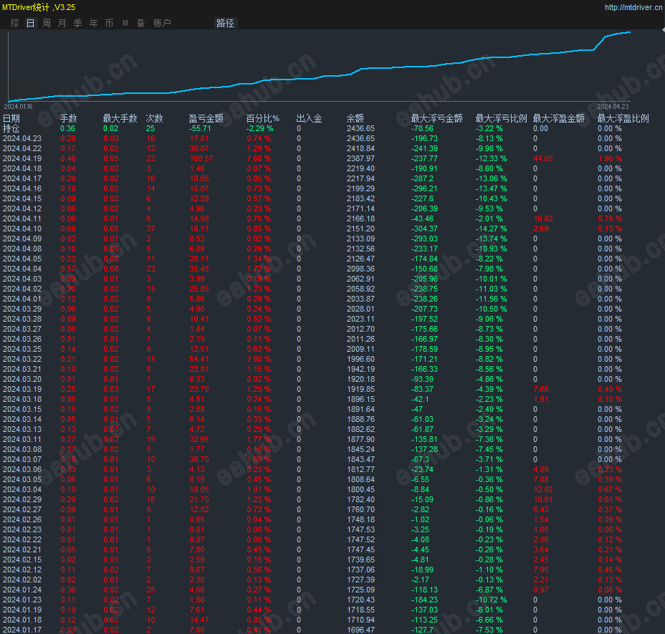Click the 54.41 profit for 2024.03.22
The image size is (665, 634).
[199, 359]
